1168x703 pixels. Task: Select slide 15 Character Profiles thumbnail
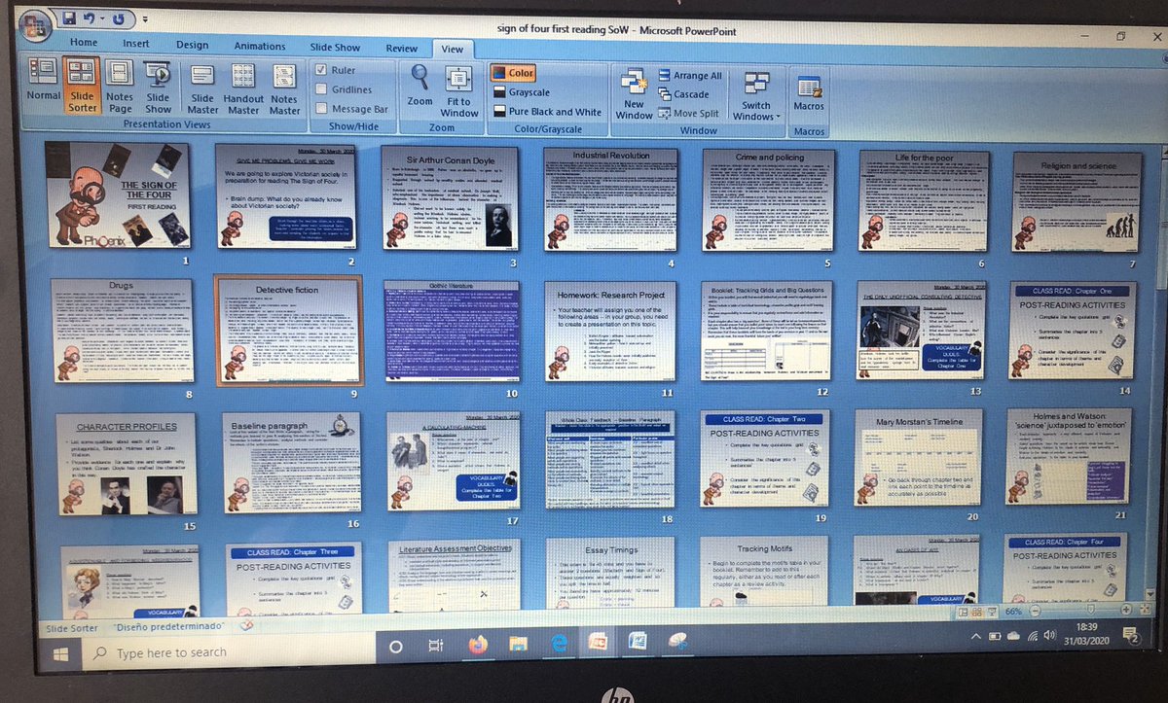click(128, 464)
